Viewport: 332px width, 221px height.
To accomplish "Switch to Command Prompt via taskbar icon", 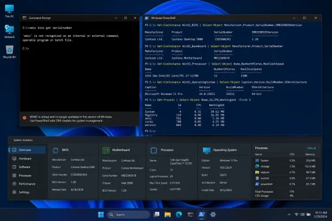I will coord(190,215).
